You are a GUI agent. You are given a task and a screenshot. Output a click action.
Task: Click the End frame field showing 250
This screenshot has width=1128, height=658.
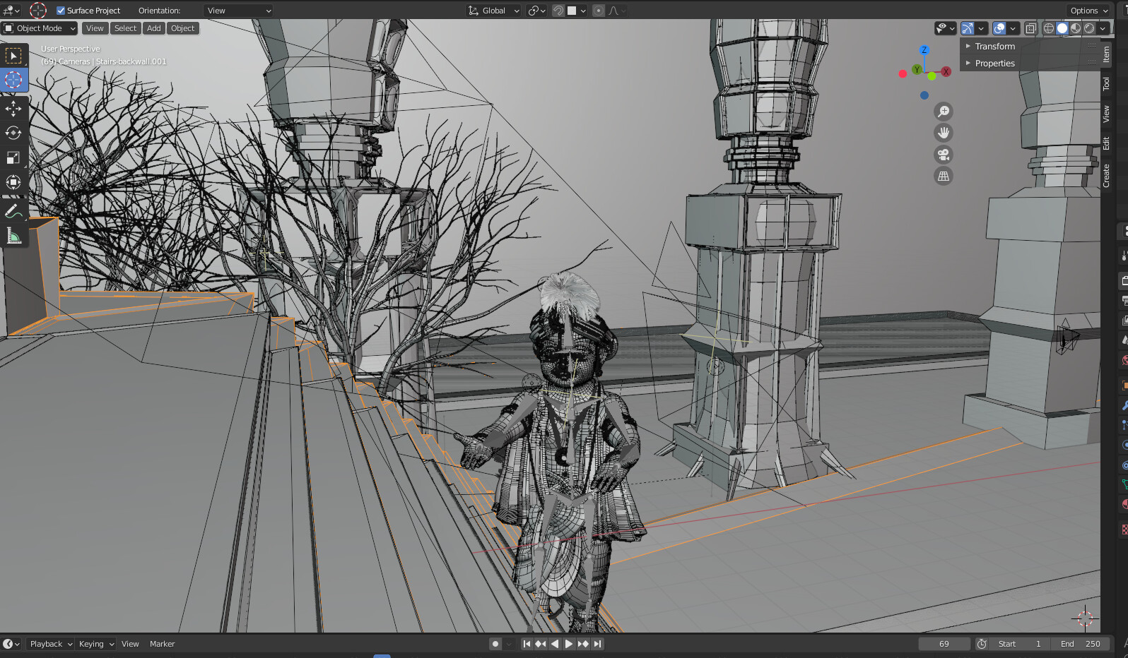(1081, 644)
